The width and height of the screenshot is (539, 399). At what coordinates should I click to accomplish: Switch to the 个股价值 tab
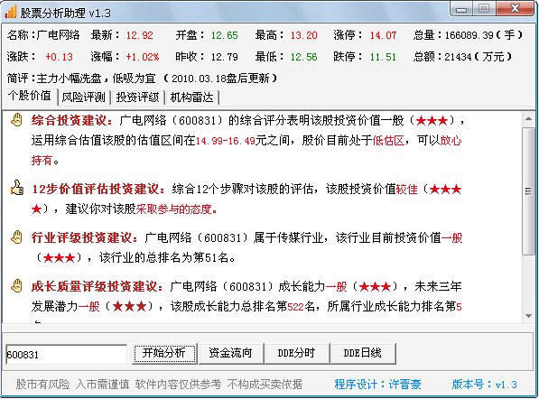coord(30,96)
